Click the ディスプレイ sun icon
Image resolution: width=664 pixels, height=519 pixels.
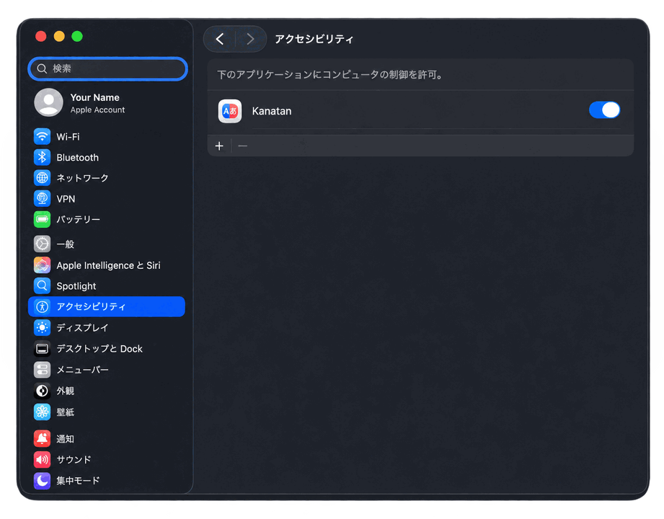pos(42,328)
